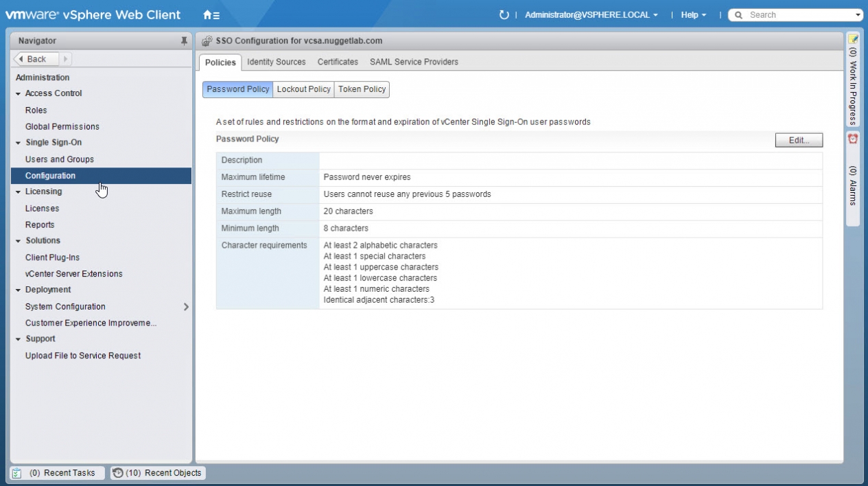Screen dimensions: 868x486
Task: Open the SAML Service Providers tab
Action: [x=414, y=62]
